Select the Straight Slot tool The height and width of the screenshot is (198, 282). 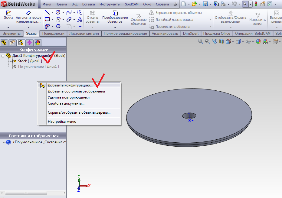tap(47, 26)
